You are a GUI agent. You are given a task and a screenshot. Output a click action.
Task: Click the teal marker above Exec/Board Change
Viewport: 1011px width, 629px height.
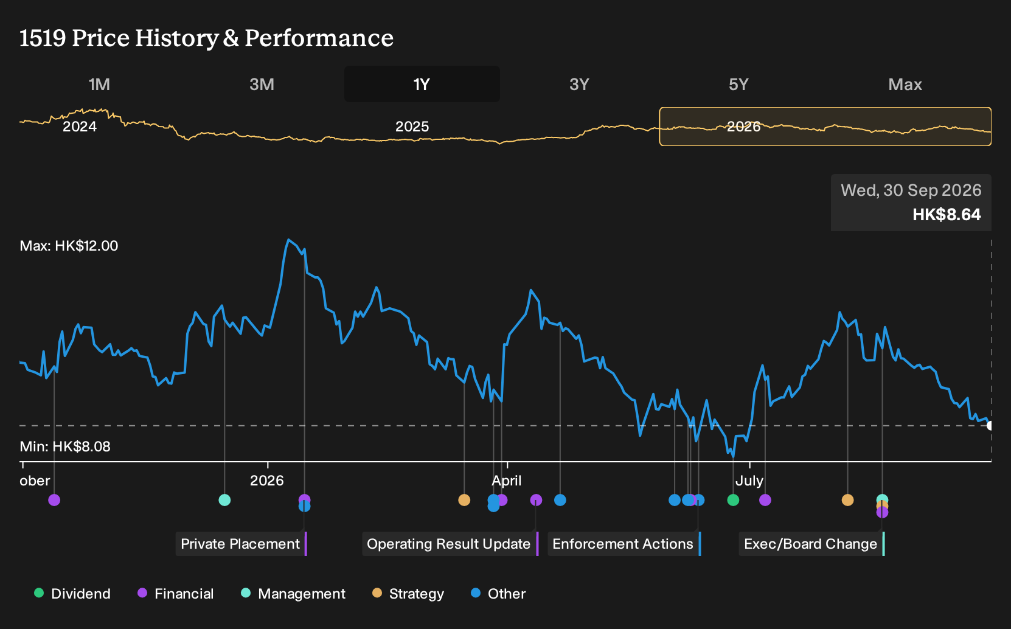coord(882,499)
